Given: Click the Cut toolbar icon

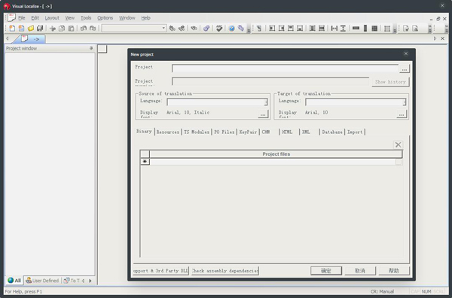Looking at the screenshot, I should point(53,28).
